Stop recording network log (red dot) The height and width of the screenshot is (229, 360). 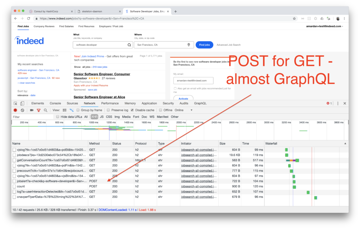coord(15,110)
